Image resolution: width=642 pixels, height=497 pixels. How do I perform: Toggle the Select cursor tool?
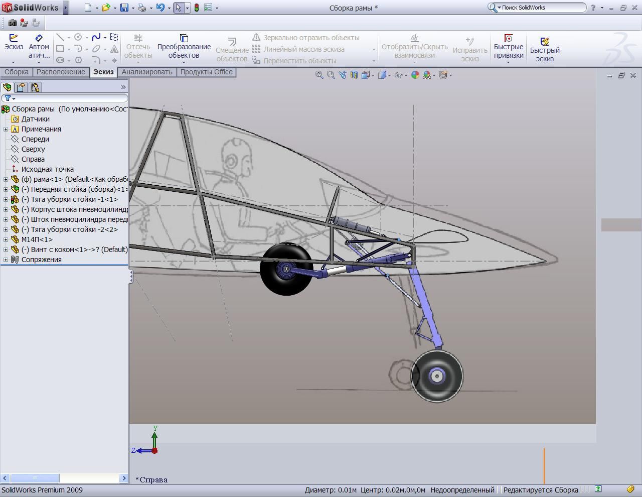point(178,8)
